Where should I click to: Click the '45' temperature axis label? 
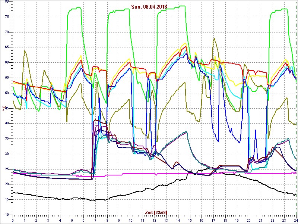(x=6, y=108)
